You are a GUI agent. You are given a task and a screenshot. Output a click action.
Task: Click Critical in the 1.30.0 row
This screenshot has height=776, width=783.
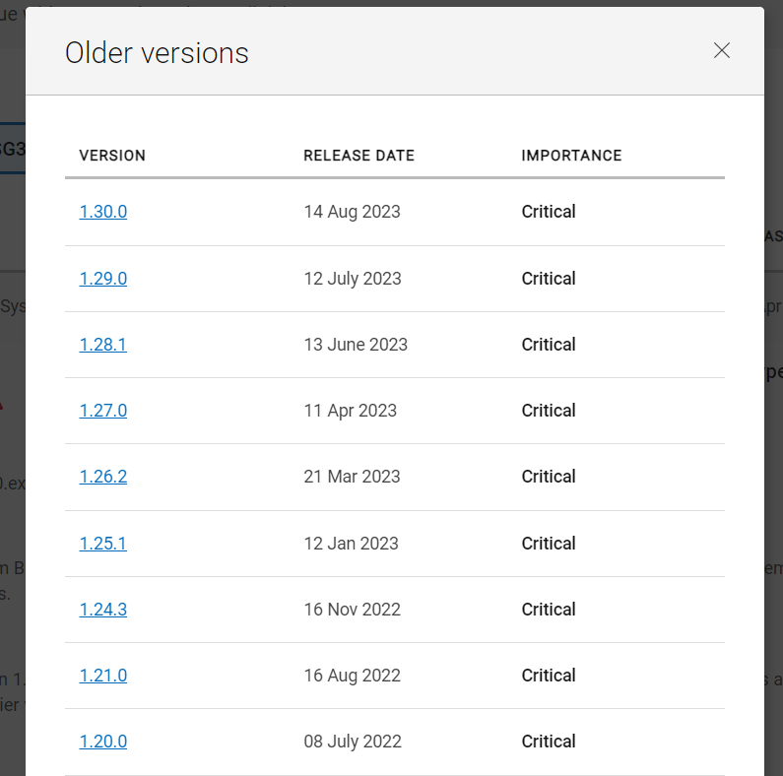[549, 212]
